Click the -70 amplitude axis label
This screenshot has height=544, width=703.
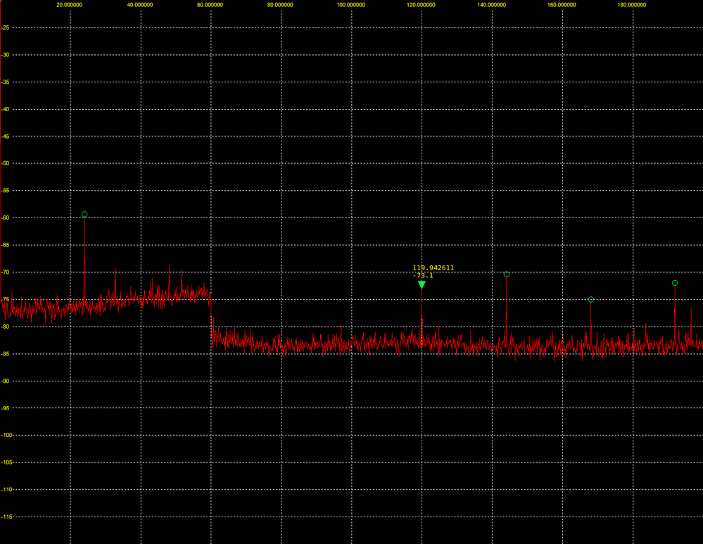(x=6, y=272)
